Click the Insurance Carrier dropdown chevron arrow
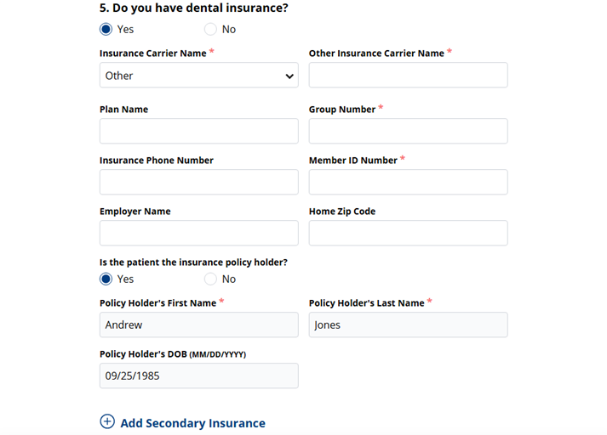The image size is (607, 435). pyautogui.click(x=289, y=76)
